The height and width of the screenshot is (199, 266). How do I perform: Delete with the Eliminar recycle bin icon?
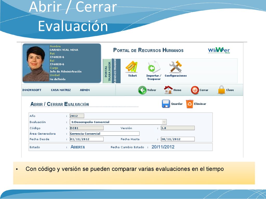(189, 104)
